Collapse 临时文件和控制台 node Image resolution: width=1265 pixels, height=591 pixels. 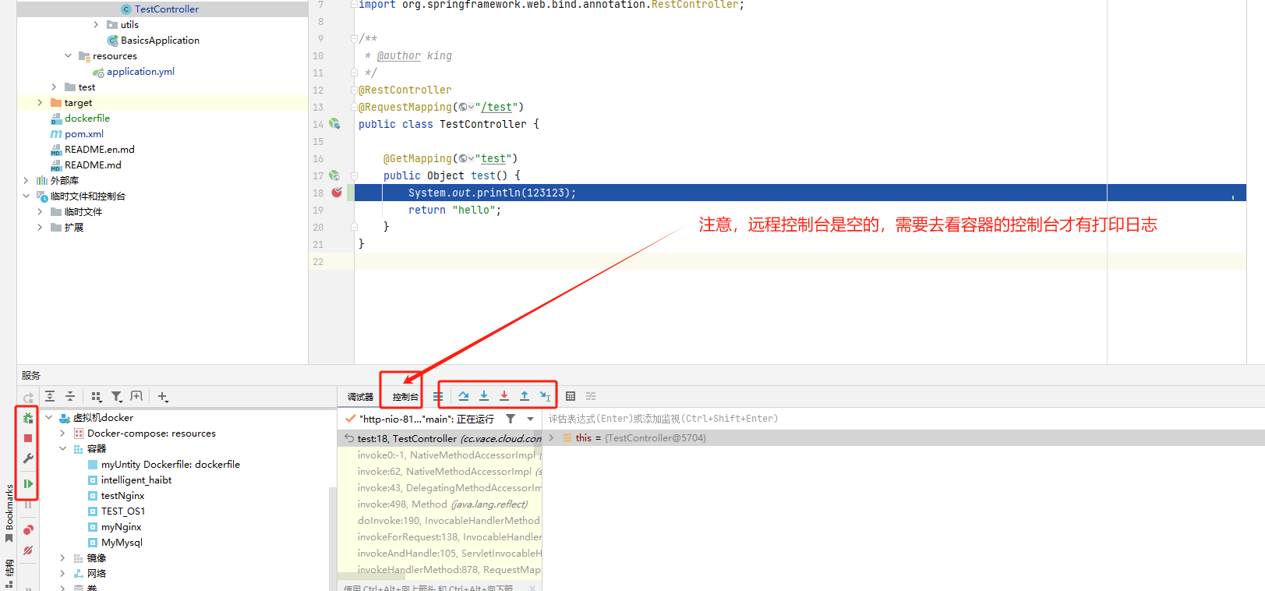(26, 196)
